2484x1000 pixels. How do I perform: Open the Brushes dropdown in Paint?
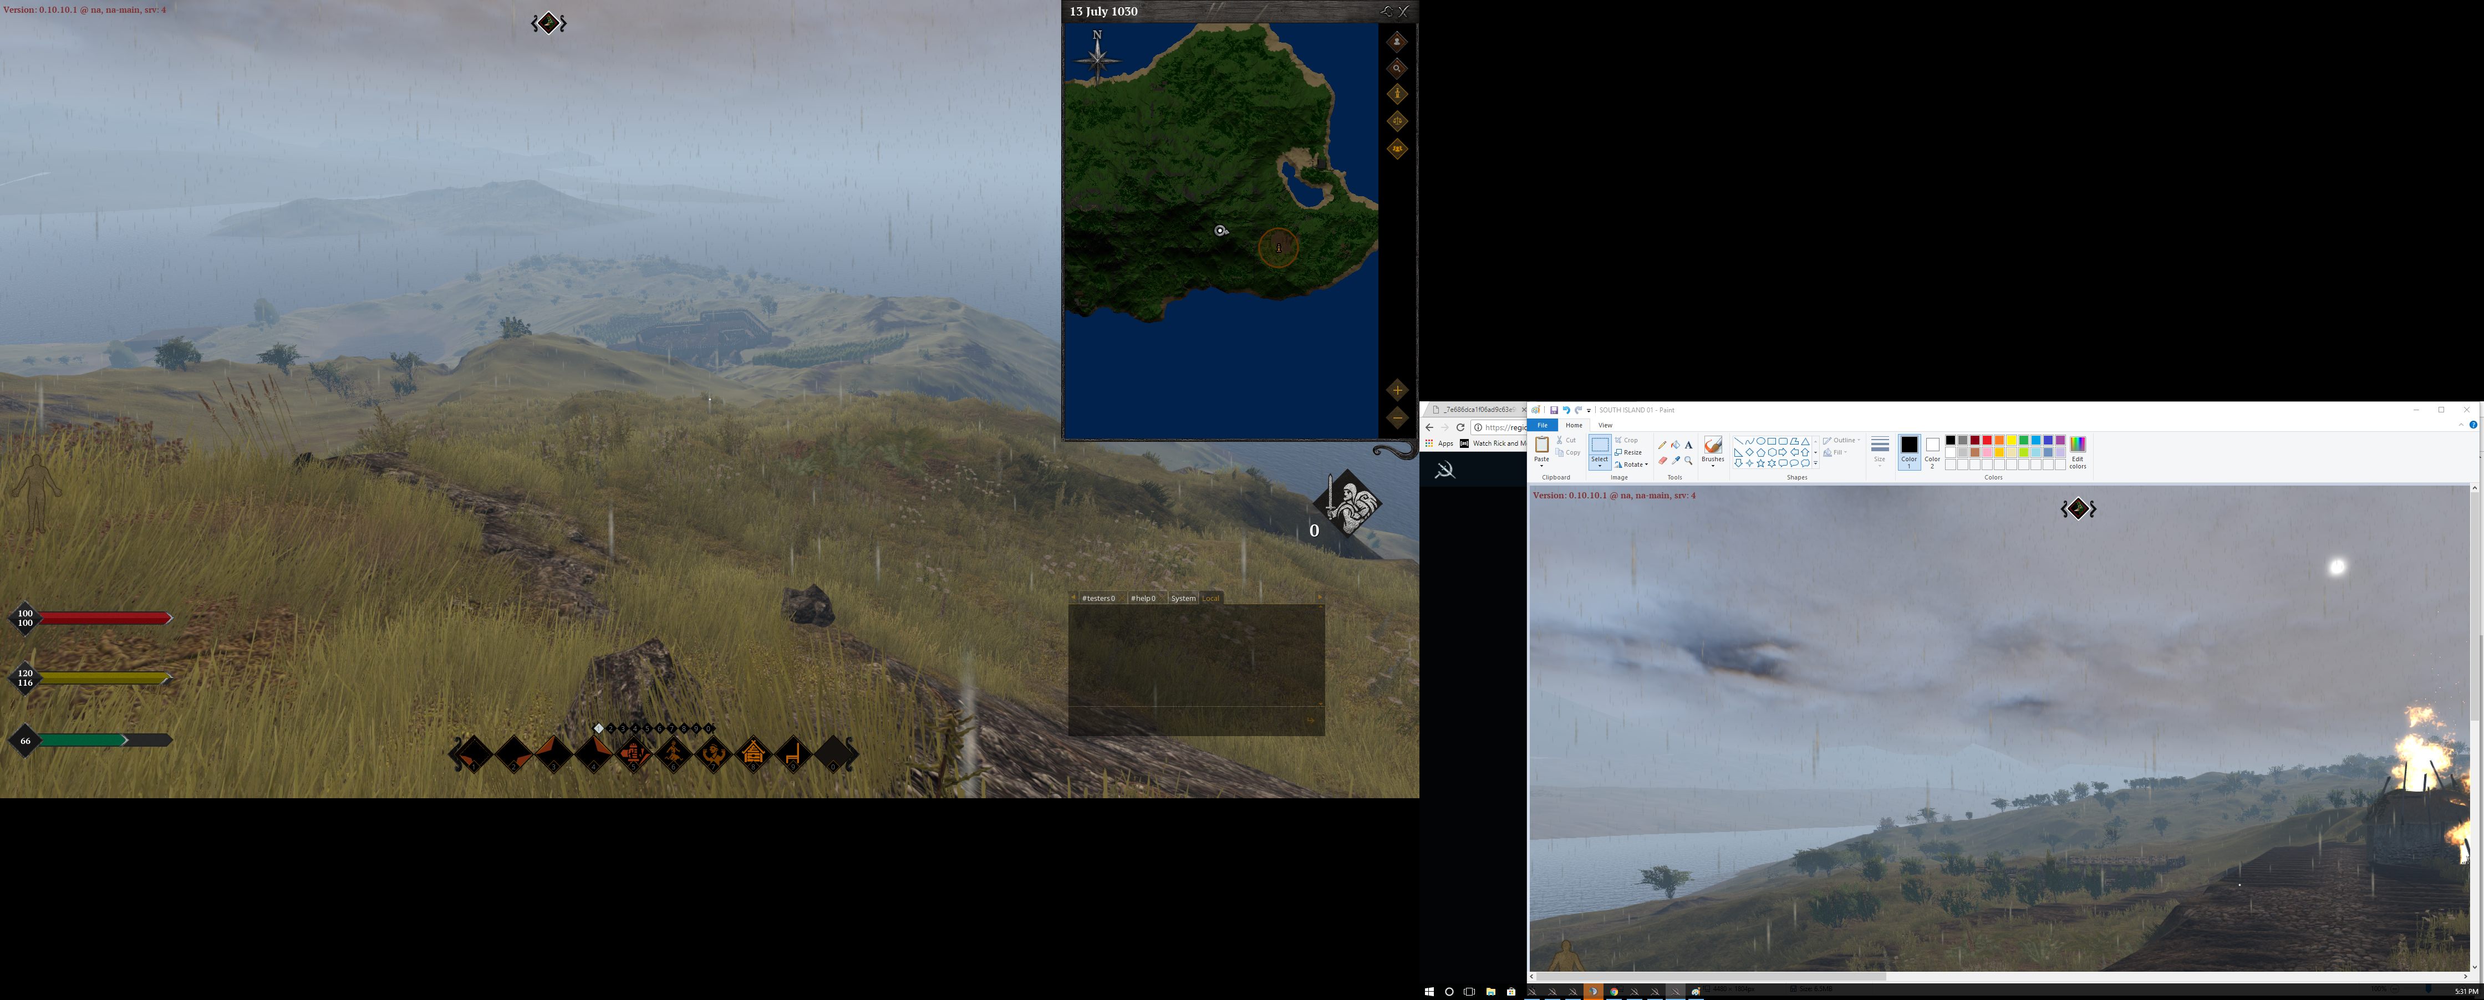click(1713, 462)
